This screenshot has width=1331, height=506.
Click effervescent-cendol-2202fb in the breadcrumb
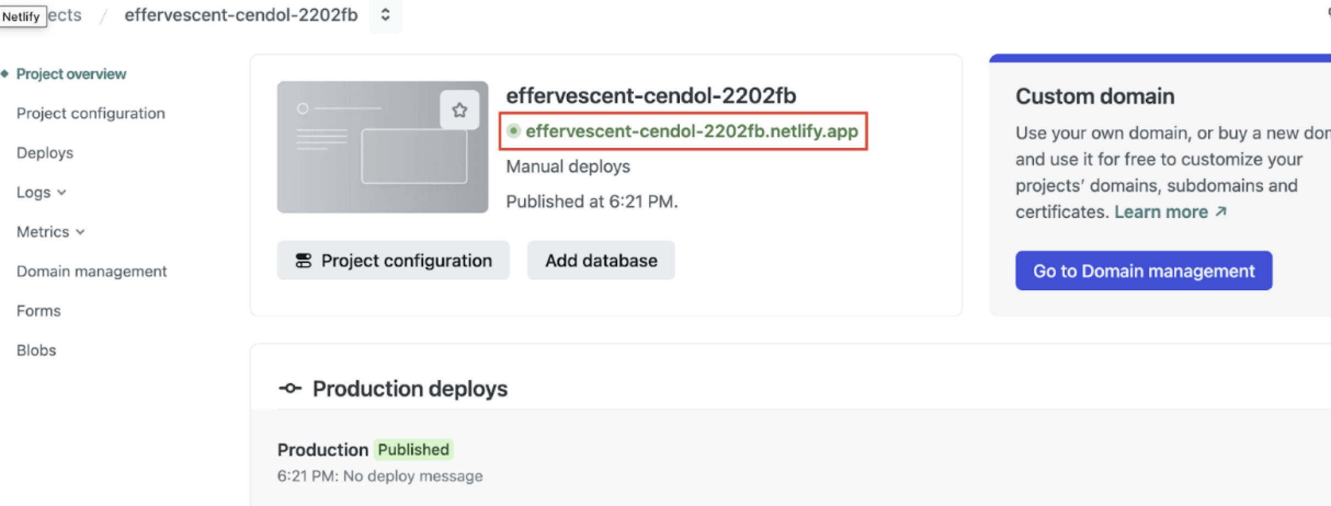[241, 15]
